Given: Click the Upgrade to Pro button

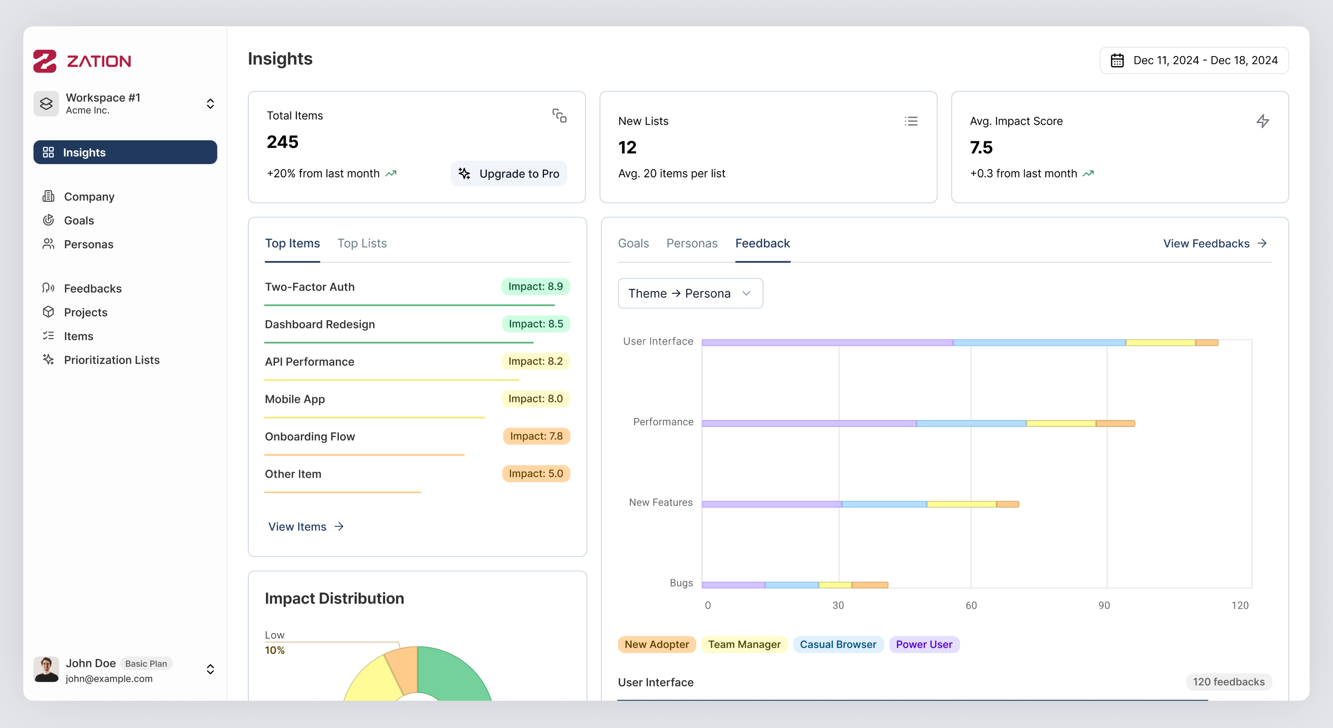Looking at the screenshot, I should [509, 174].
